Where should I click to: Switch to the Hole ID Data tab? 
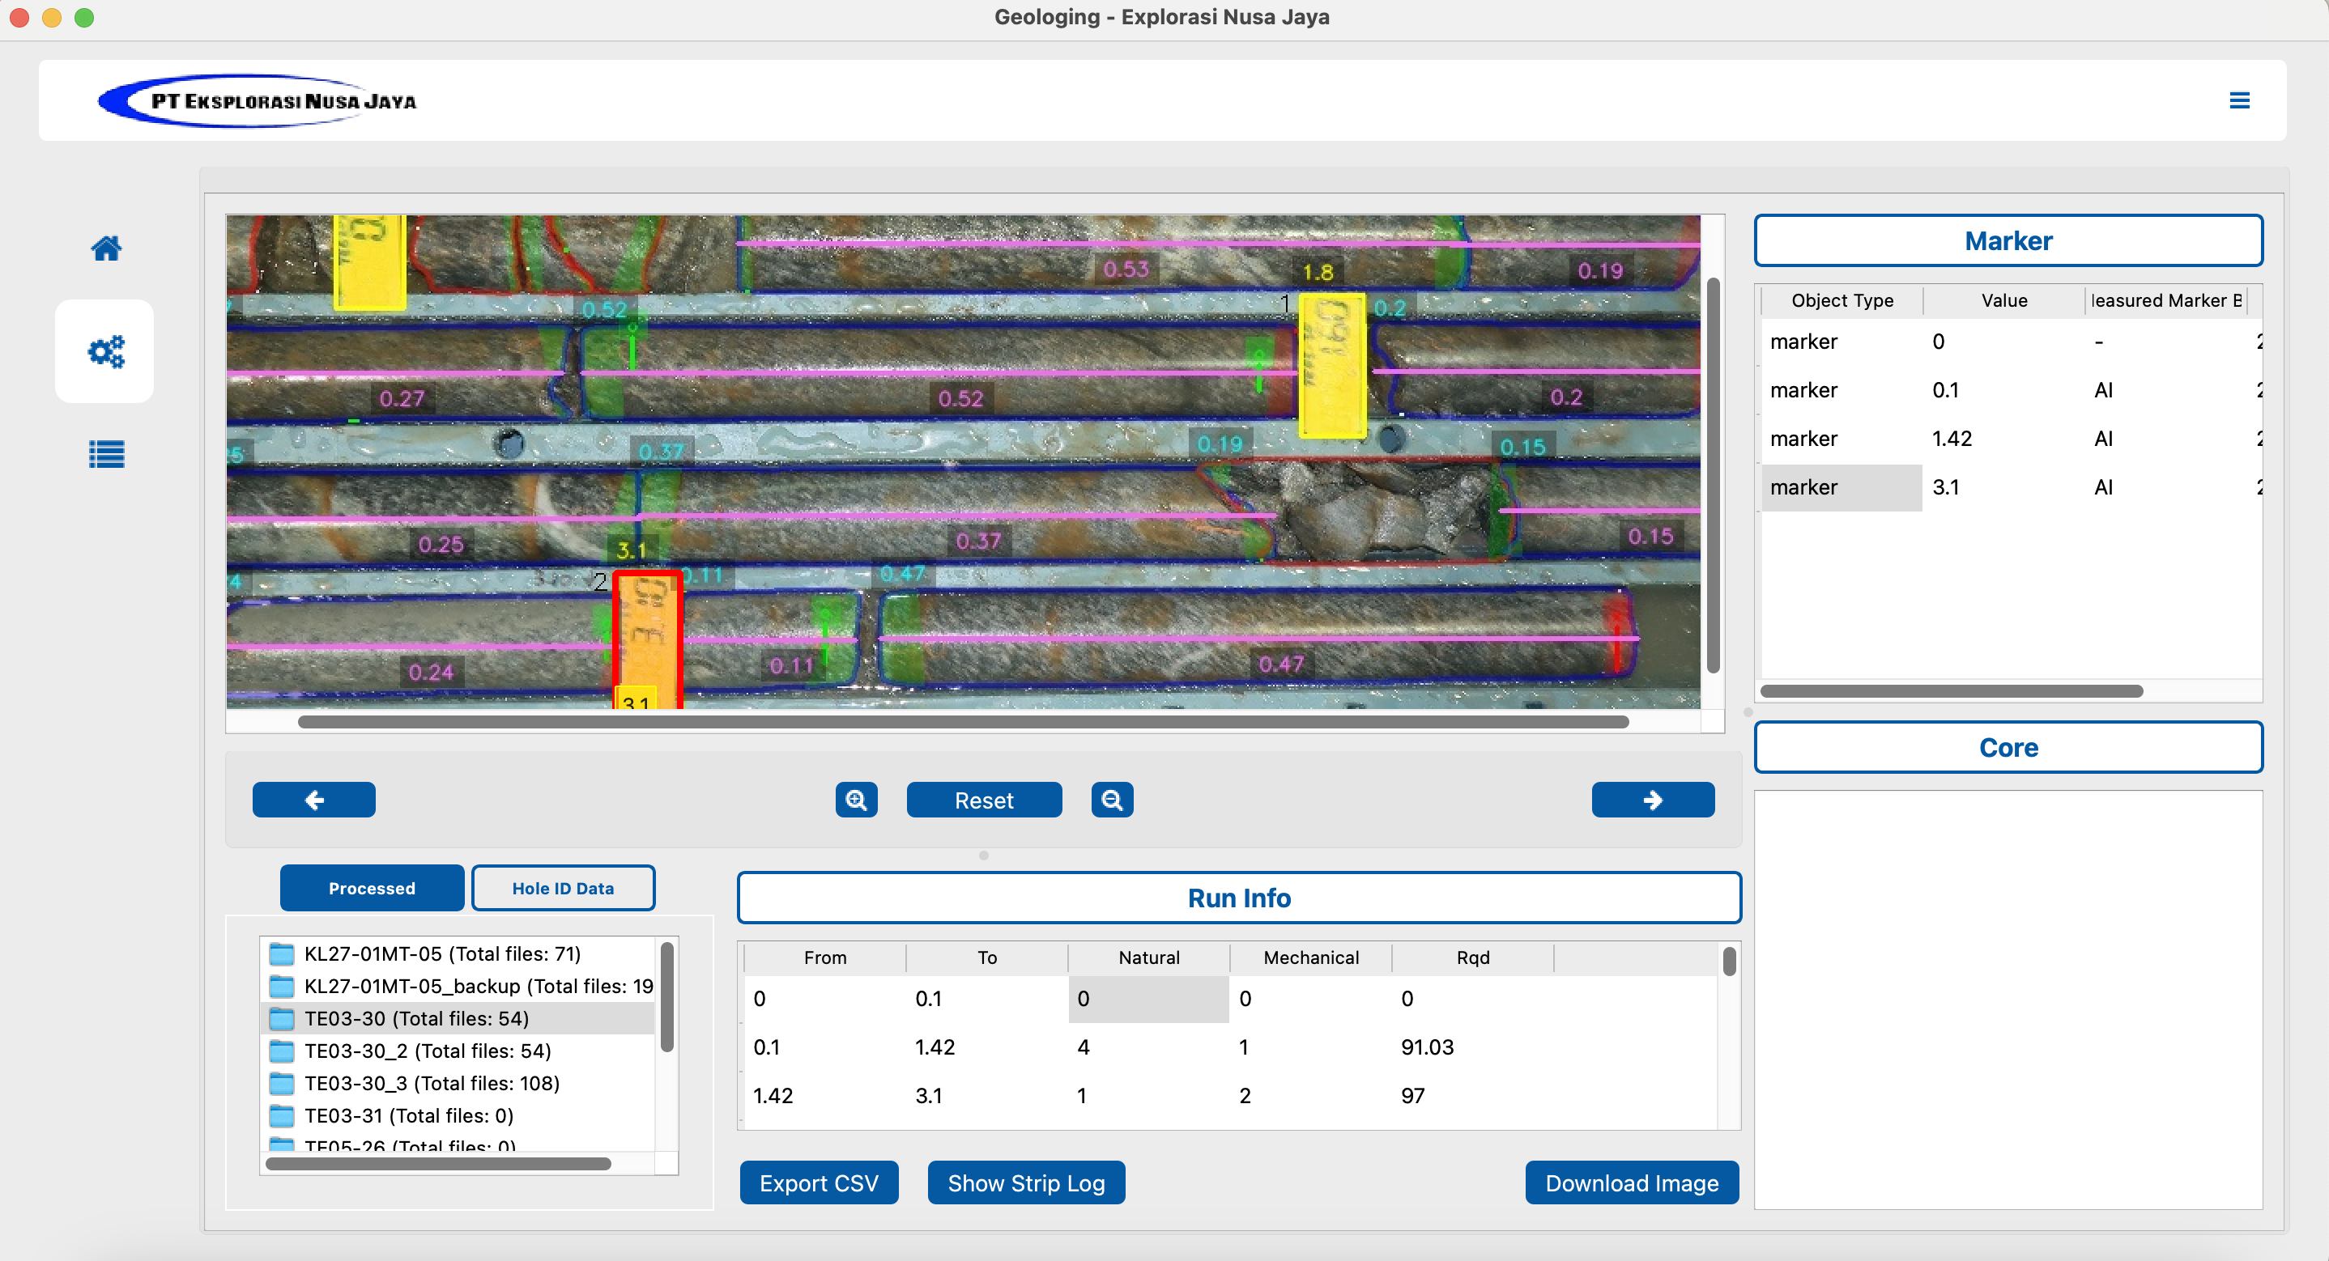pyautogui.click(x=562, y=889)
